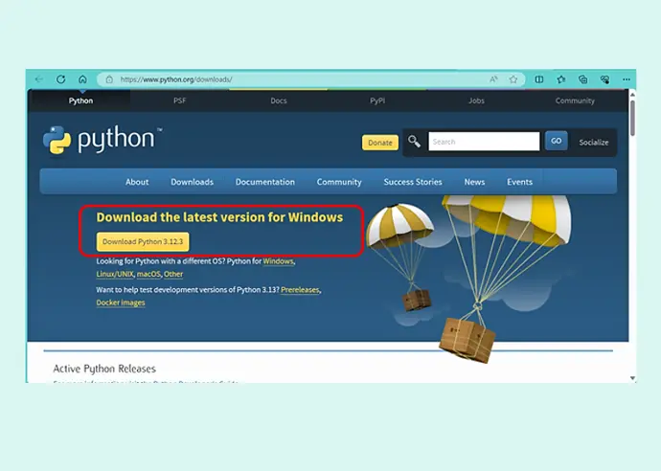Image resolution: width=661 pixels, height=471 pixels.
Task: Open split screen icon in toolbar
Action: coord(539,79)
